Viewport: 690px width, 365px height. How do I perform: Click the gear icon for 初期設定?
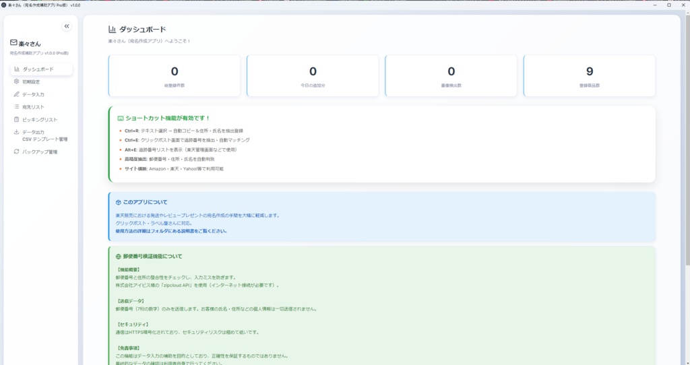pyautogui.click(x=16, y=81)
